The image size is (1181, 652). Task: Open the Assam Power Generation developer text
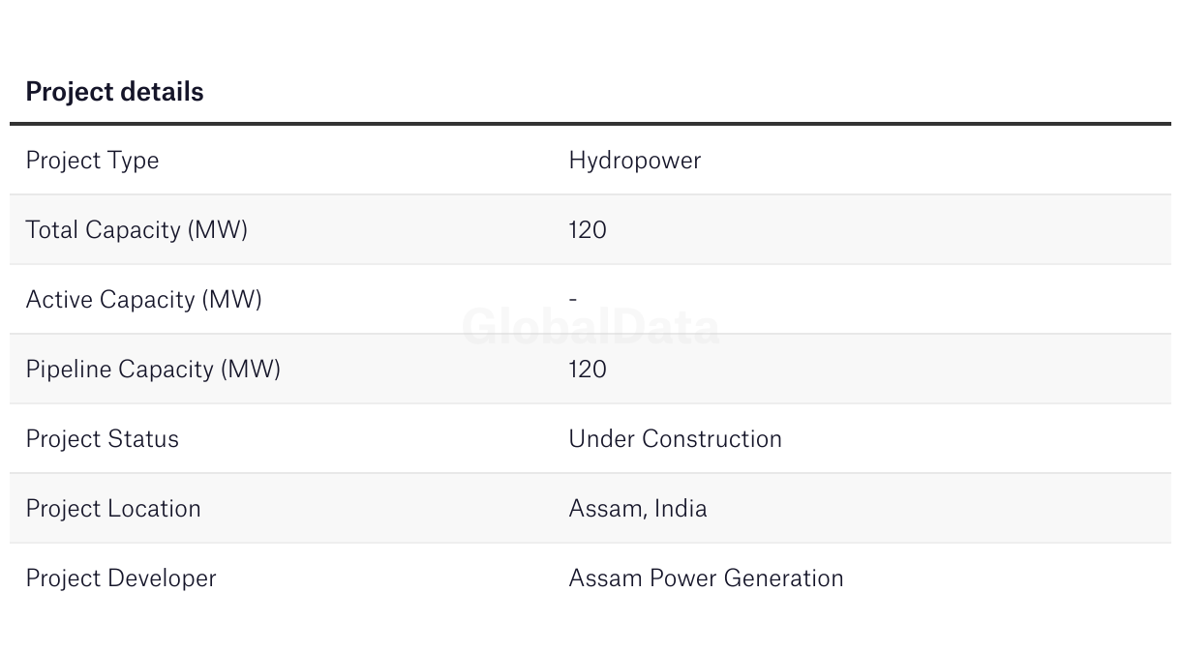706,578
